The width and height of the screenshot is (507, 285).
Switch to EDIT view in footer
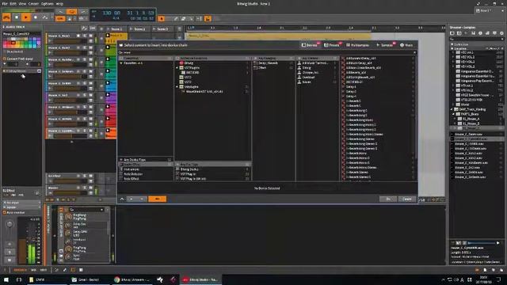(43, 270)
